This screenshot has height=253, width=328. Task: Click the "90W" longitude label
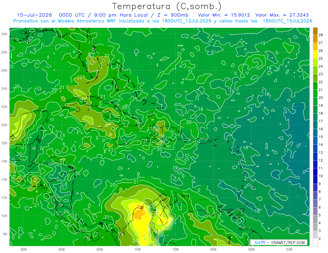coord(24,250)
